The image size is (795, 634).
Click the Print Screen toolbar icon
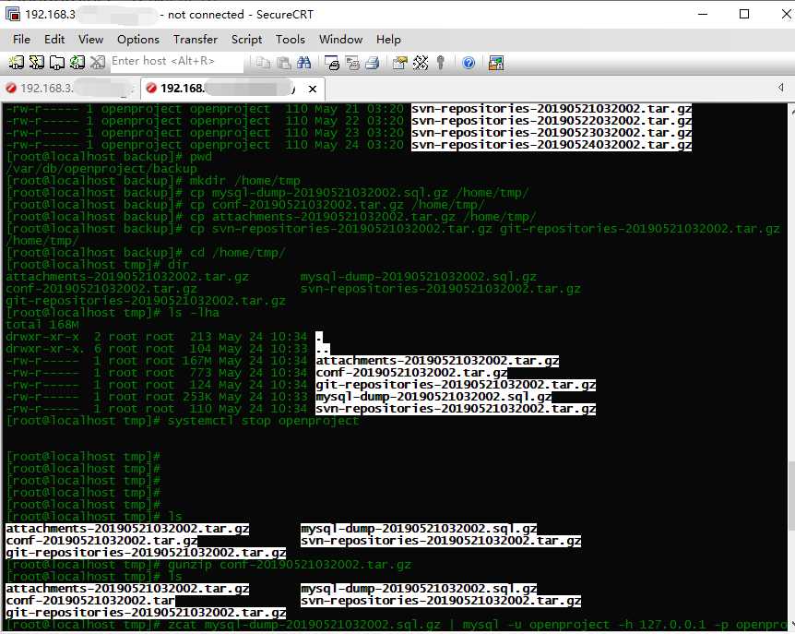point(332,63)
